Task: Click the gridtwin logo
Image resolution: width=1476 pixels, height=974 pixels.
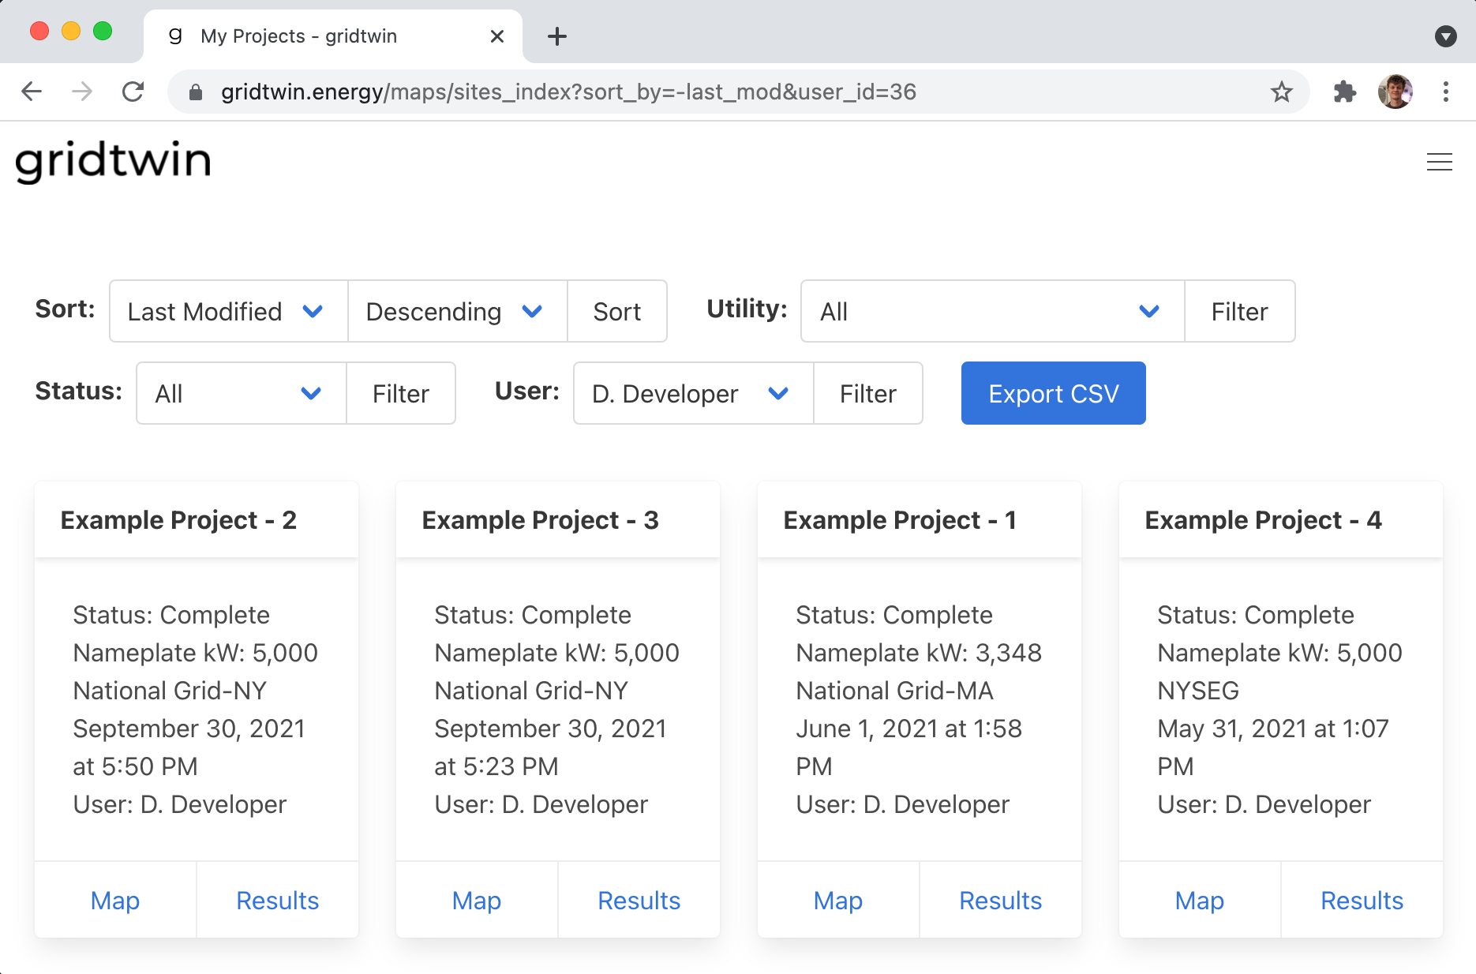Action: (x=113, y=161)
